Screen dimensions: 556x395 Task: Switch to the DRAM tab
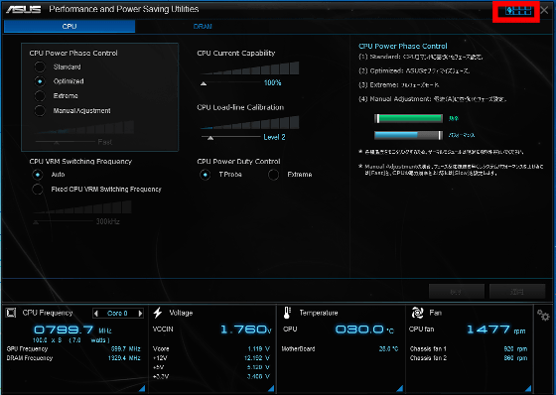(203, 26)
